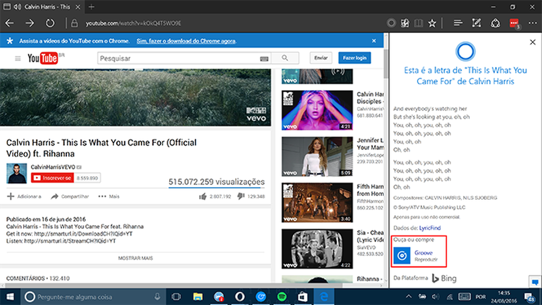This screenshot has width=542, height=305.
Task: Click the CalvinHarrisVEVO channel avatar
Action: [x=17, y=173]
